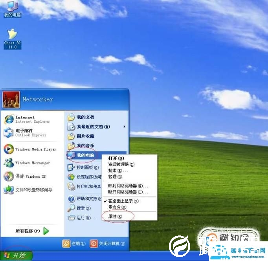268x261 pixels.
Task: Open 电子邮件 Outlook Express
Action: (x=25, y=133)
